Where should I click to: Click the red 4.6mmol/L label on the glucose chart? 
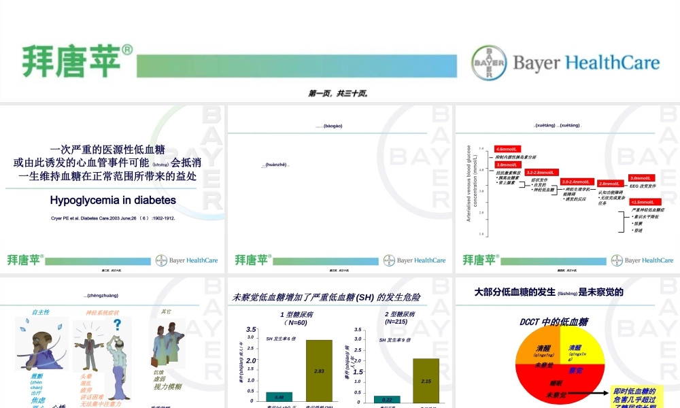(x=506, y=150)
